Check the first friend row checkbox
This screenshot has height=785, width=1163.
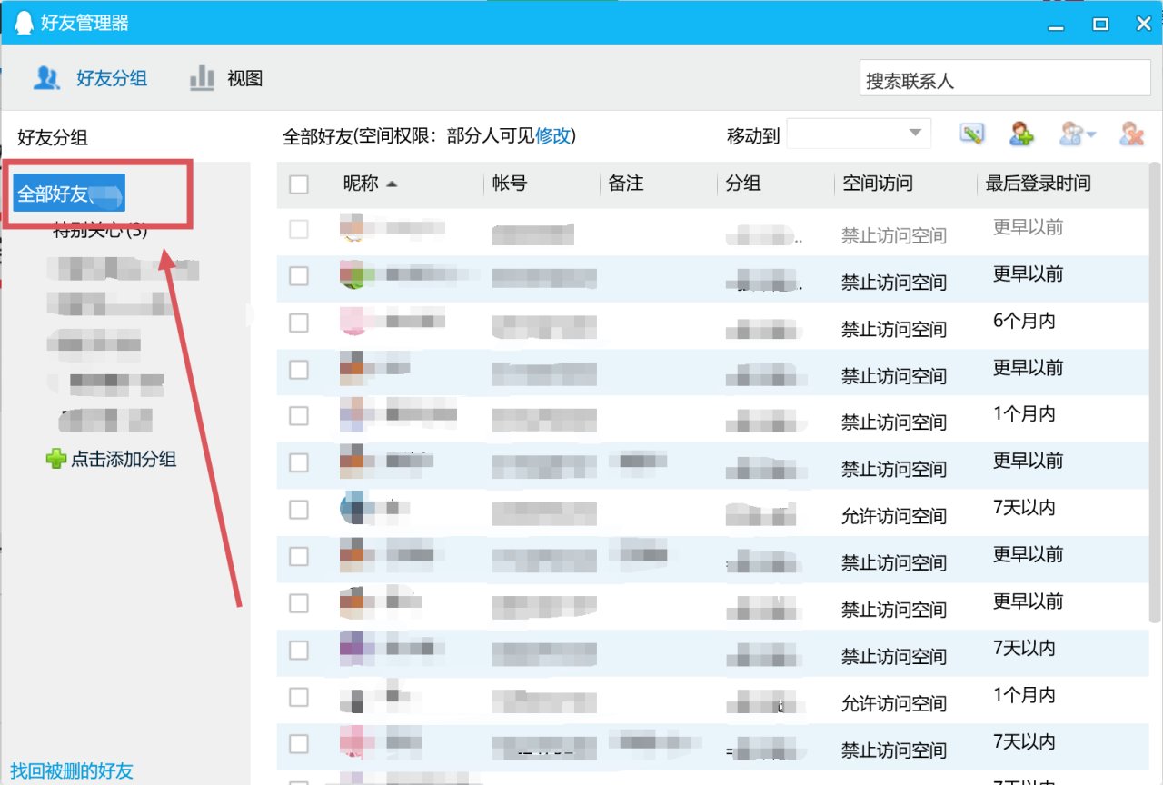(x=299, y=230)
